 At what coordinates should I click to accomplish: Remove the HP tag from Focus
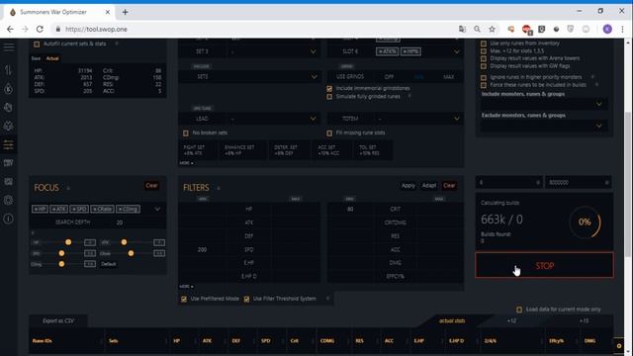point(40,209)
